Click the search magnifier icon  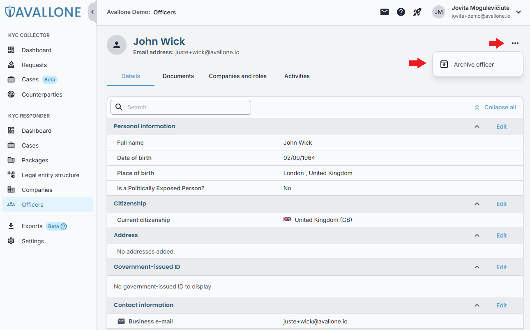(x=119, y=107)
